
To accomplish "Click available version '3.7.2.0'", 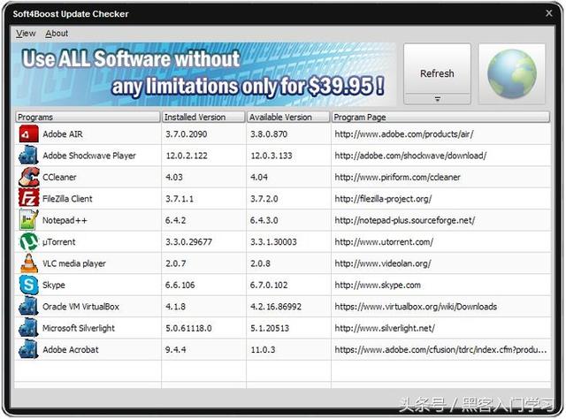I will [x=264, y=199].
